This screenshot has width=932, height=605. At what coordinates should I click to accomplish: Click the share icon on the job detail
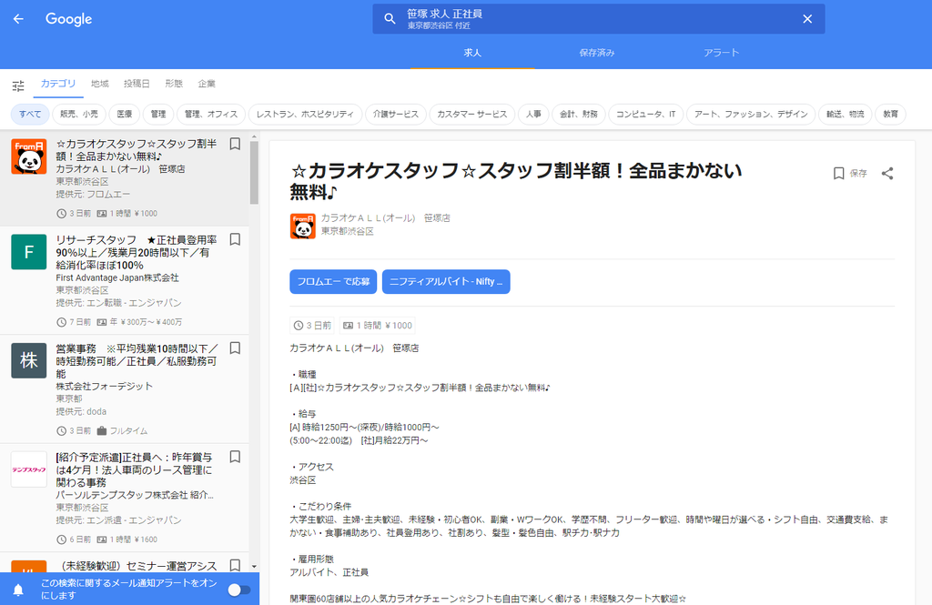(x=887, y=173)
